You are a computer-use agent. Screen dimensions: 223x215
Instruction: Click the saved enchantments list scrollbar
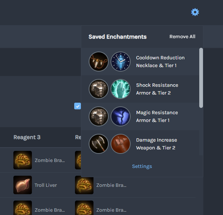[201, 78]
